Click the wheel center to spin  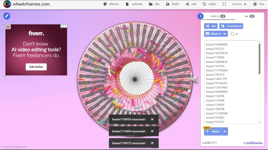(135, 79)
